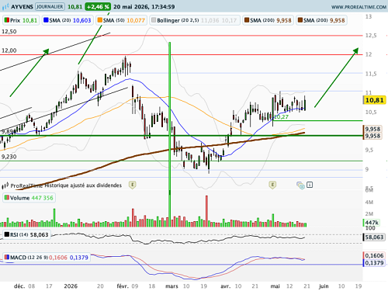Screen dimensions: 388x291
Task: Click the 10,5 label on the price axis
Action: (371, 112)
